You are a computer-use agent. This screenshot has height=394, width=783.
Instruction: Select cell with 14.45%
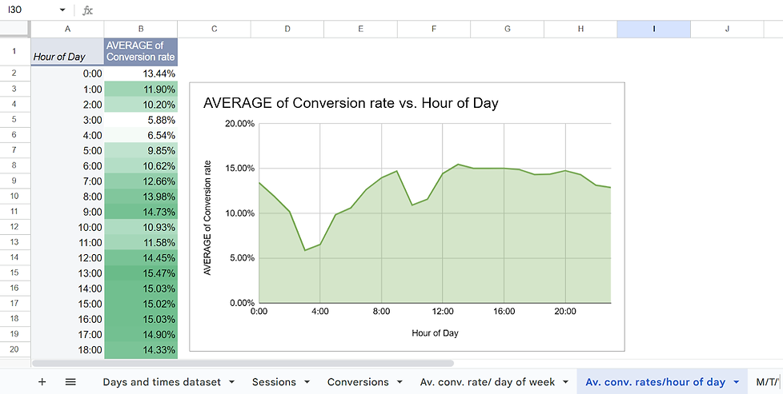click(x=141, y=258)
